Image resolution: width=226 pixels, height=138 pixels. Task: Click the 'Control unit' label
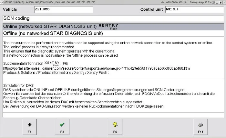point(151,9)
